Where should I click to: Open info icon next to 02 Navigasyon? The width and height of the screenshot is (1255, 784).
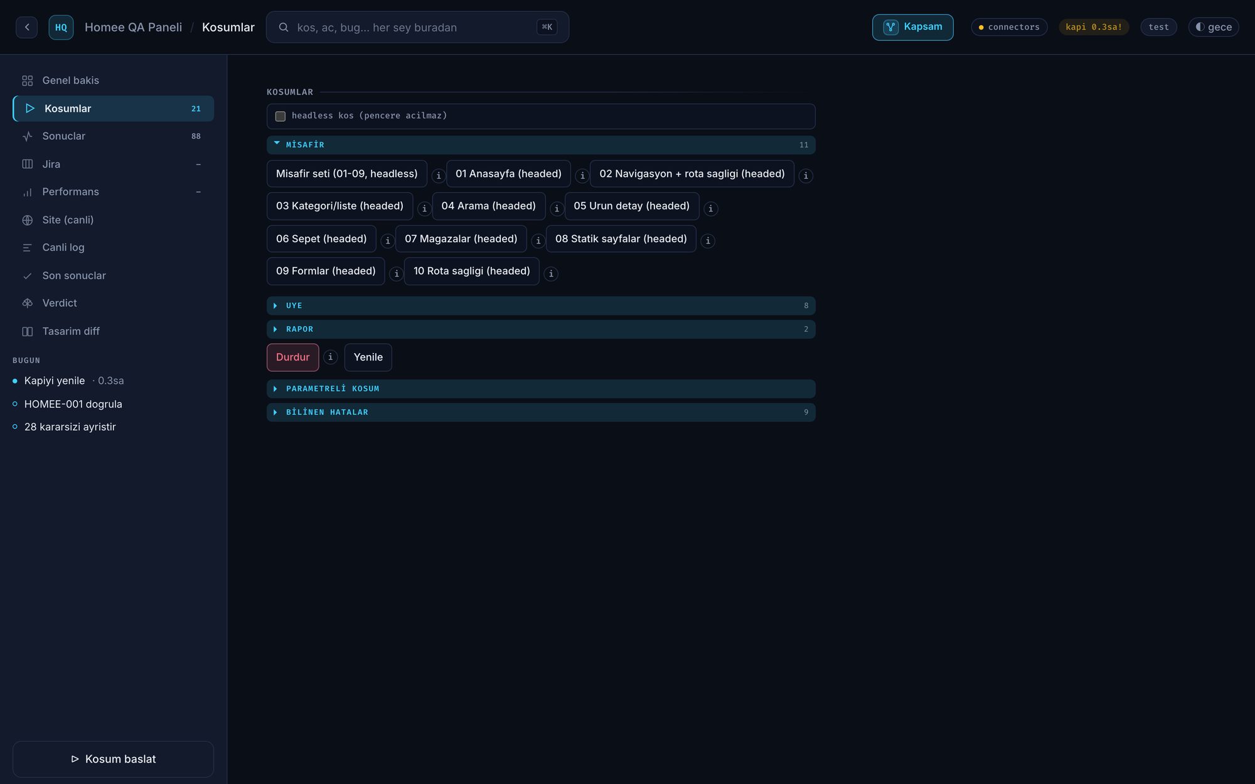[806, 176]
